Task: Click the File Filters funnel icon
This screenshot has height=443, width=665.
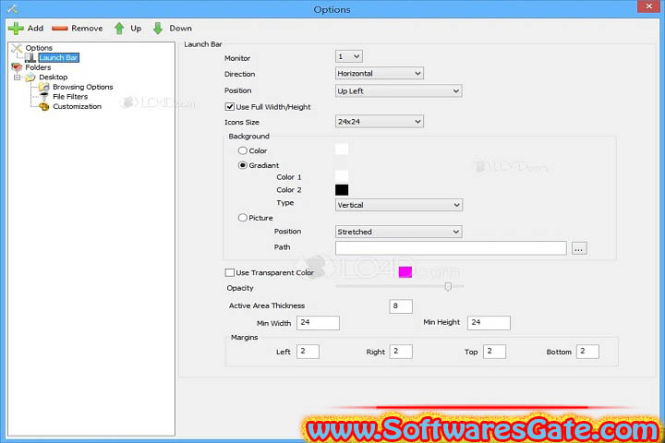Action: [43, 97]
